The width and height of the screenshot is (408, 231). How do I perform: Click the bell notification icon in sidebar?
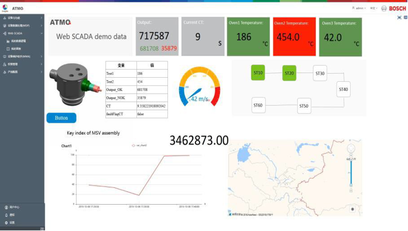pos(6,215)
